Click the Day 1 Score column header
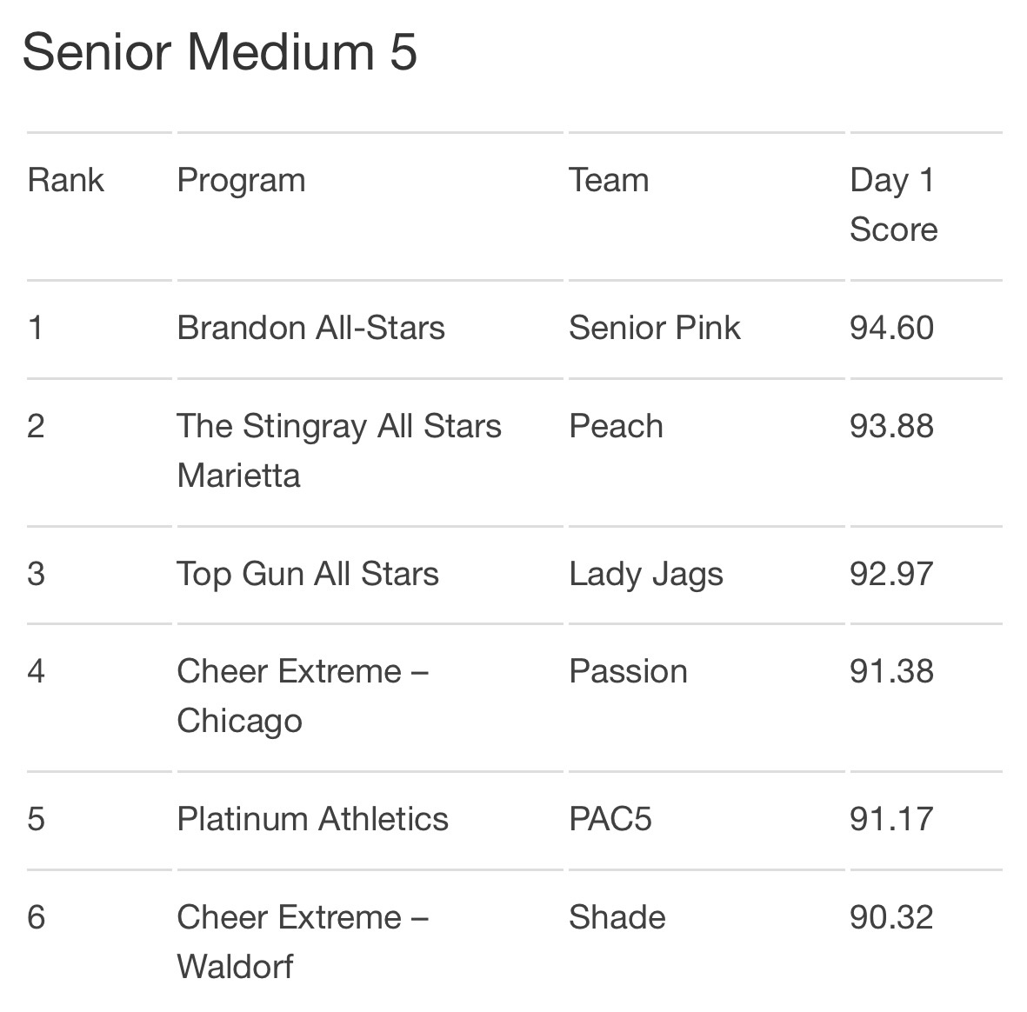Viewport: 1027px width, 1012px height. click(893, 205)
